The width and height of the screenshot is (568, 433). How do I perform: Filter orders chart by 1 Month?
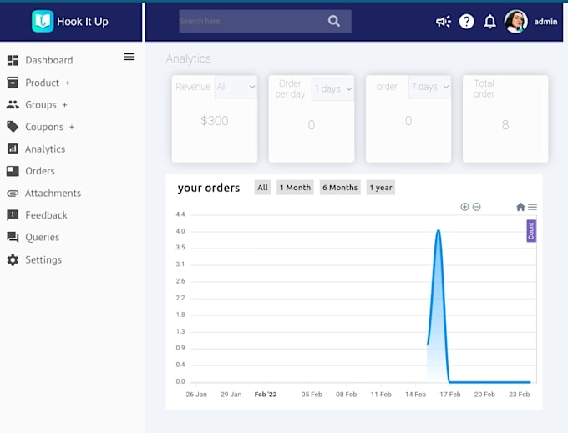[x=295, y=188]
